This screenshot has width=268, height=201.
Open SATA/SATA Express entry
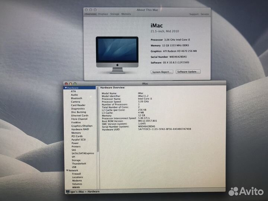pos(83,153)
